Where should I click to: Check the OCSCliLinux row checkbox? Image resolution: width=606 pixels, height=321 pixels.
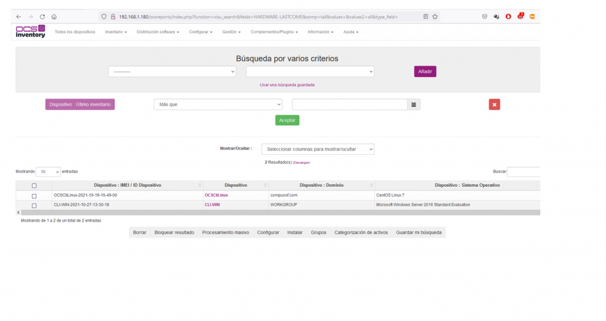coord(34,196)
